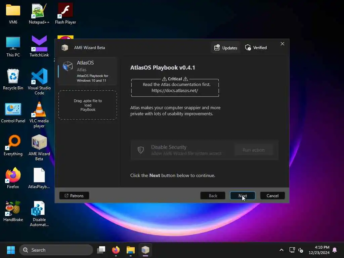This screenshot has width=344, height=258.
Task: Click the AtlasOS Playbook v0.4.1 heading
Action: (x=163, y=68)
